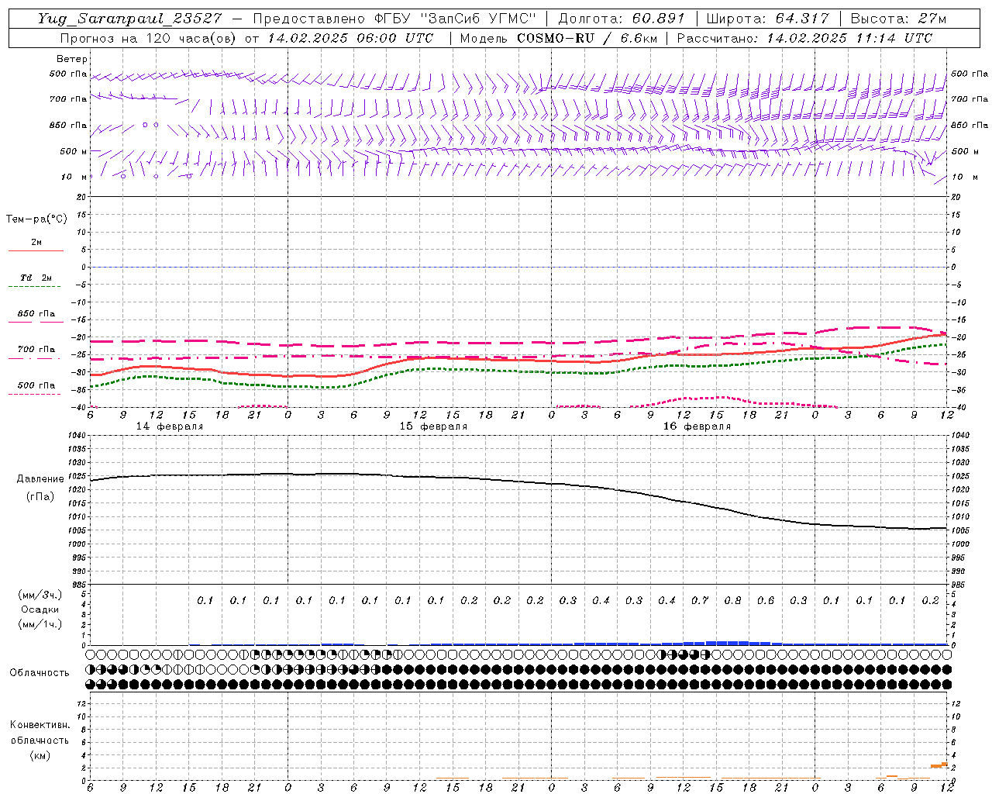Screen dimensions: 992x794
Task: Select the model name COSMO-RU / 6.6км
Action: click(587, 38)
